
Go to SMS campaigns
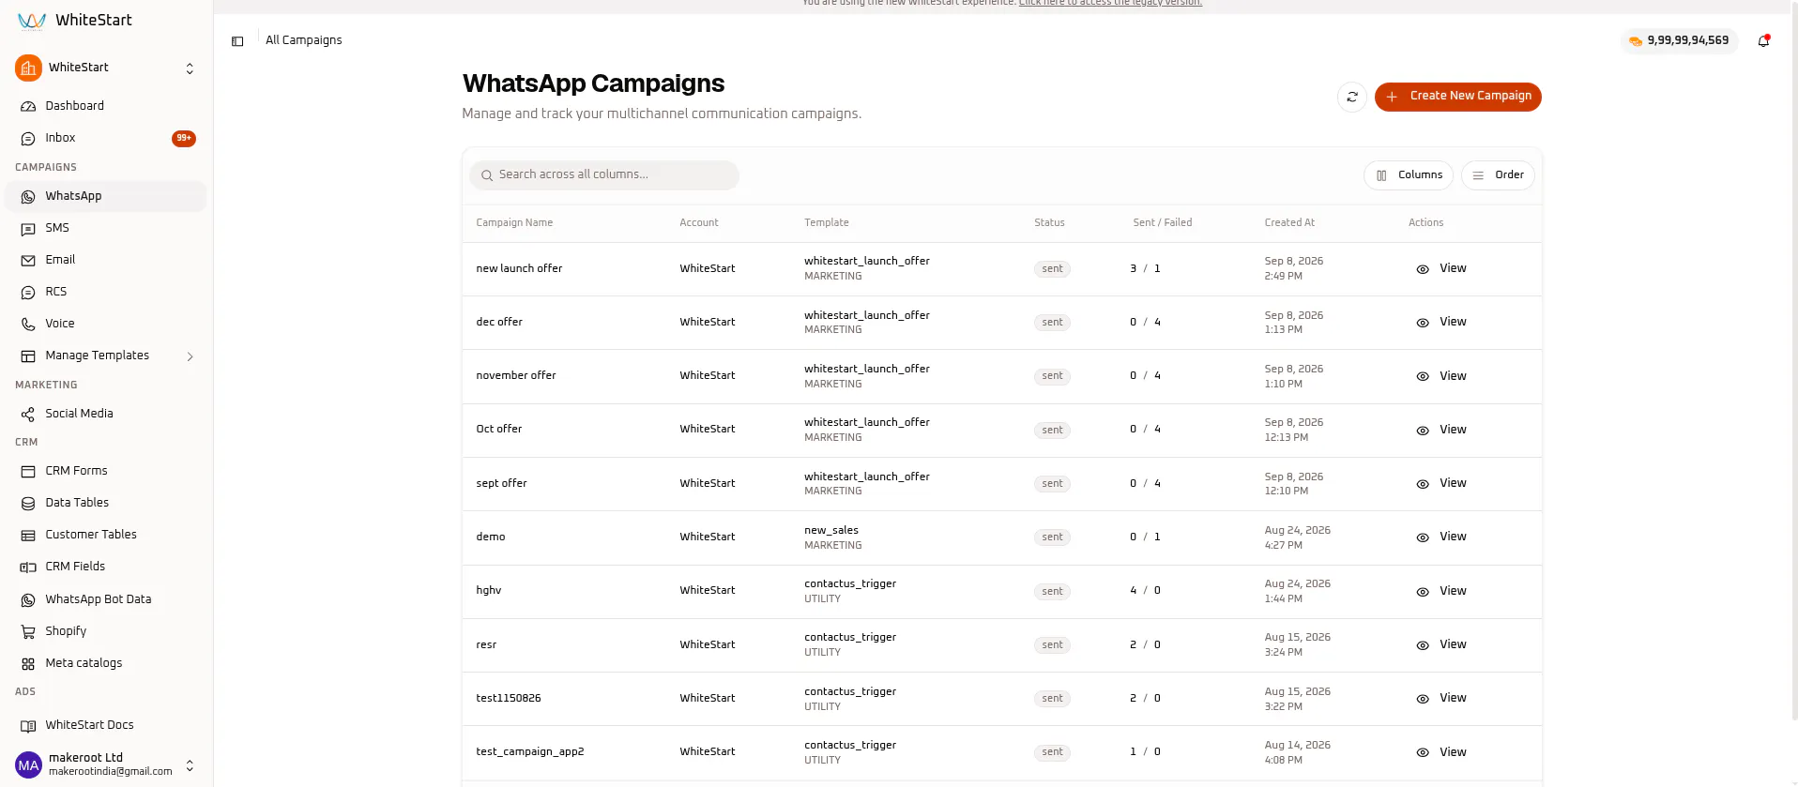[106, 228]
